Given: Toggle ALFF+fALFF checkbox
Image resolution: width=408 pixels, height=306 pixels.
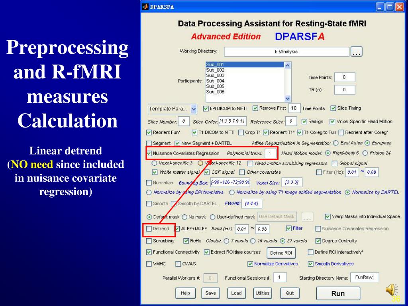Looking at the screenshot, I should click(177, 229).
